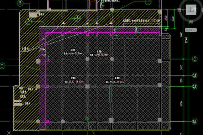203x135 pixels.
Task: Rotate view using the 西 compass label
Action: [x=179, y=10]
